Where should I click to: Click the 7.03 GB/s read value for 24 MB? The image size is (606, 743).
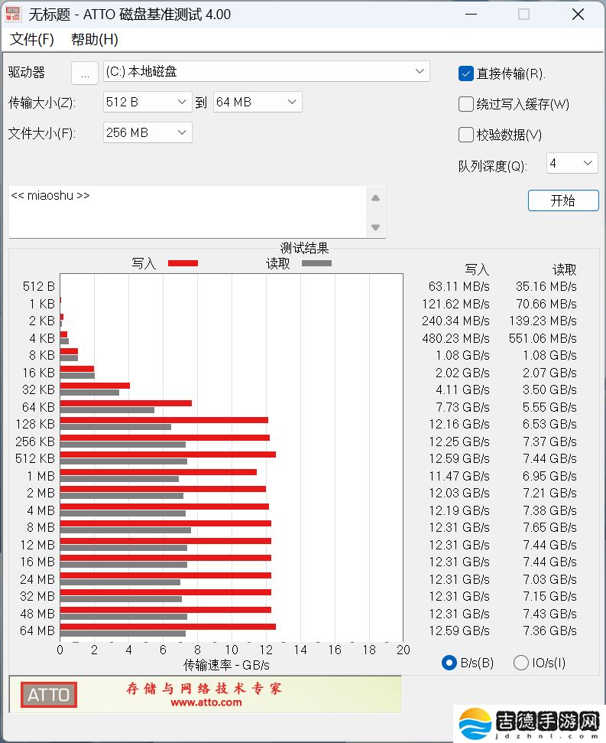[549, 579]
